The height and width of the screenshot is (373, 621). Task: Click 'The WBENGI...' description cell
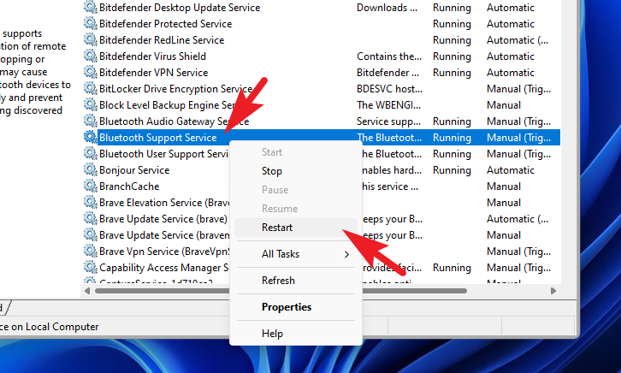coord(388,105)
